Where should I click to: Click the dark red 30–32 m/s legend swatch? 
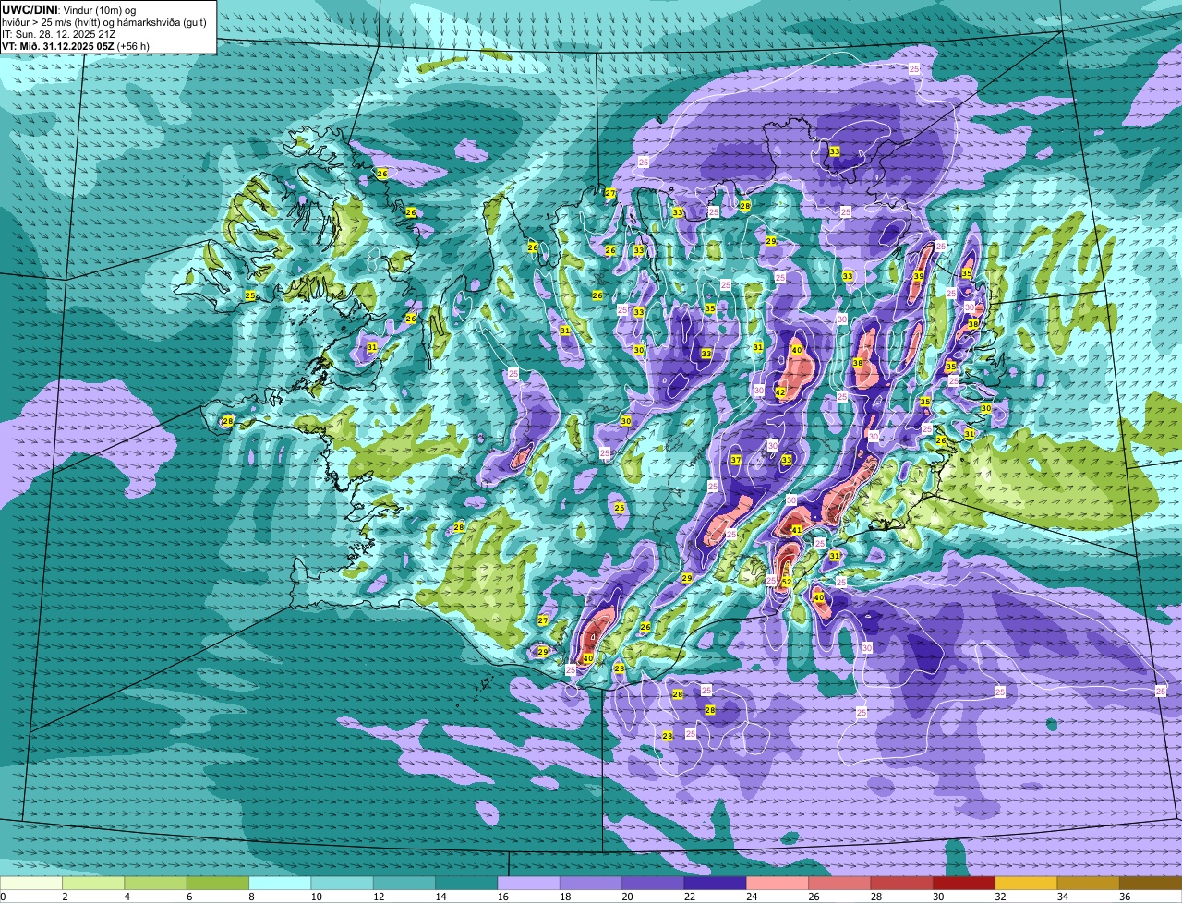pyautogui.click(x=964, y=884)
